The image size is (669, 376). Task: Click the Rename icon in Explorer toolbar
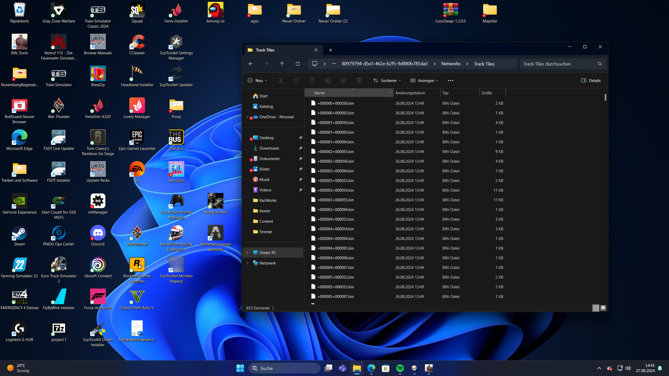pos(328,80)
